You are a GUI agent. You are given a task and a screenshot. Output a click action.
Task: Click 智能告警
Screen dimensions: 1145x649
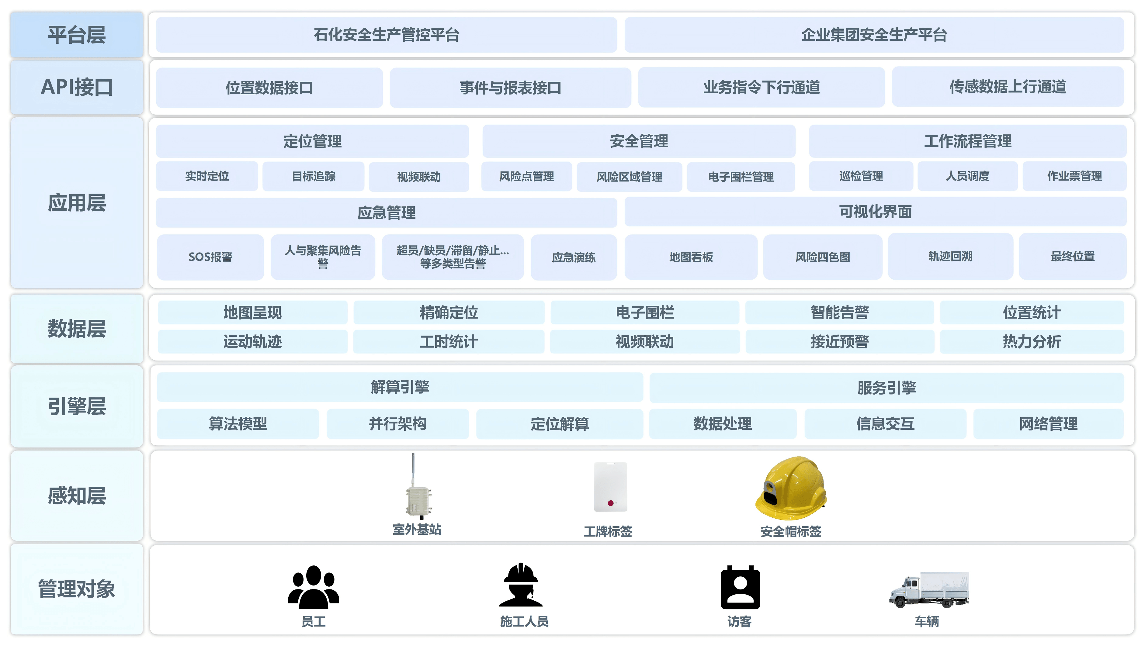(840, 312)
